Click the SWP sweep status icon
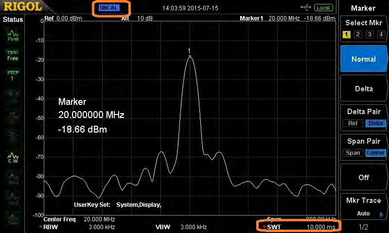 [x=13, y=75]
